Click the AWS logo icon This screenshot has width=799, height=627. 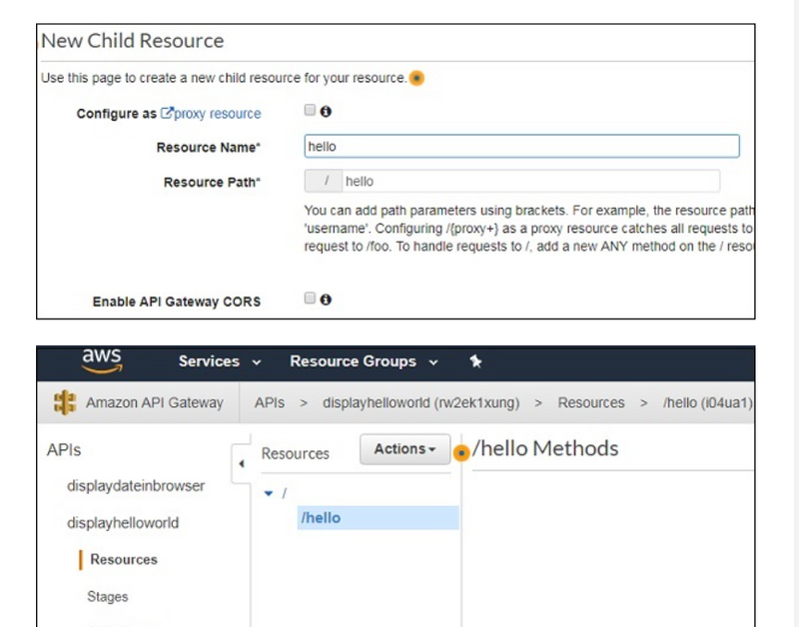pyautogui.click(x=101, y=361)
